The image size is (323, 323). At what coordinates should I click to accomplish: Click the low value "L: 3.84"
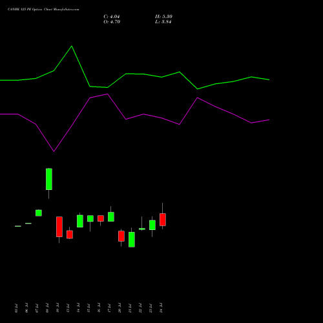point(163,22)
